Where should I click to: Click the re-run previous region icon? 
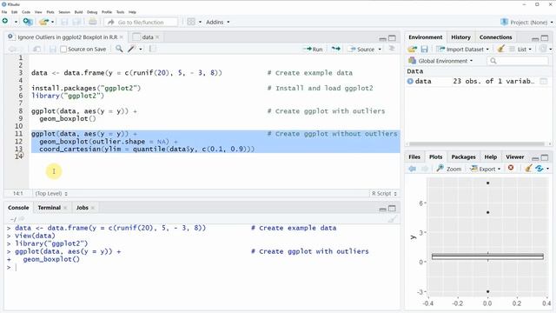(335, 49)
